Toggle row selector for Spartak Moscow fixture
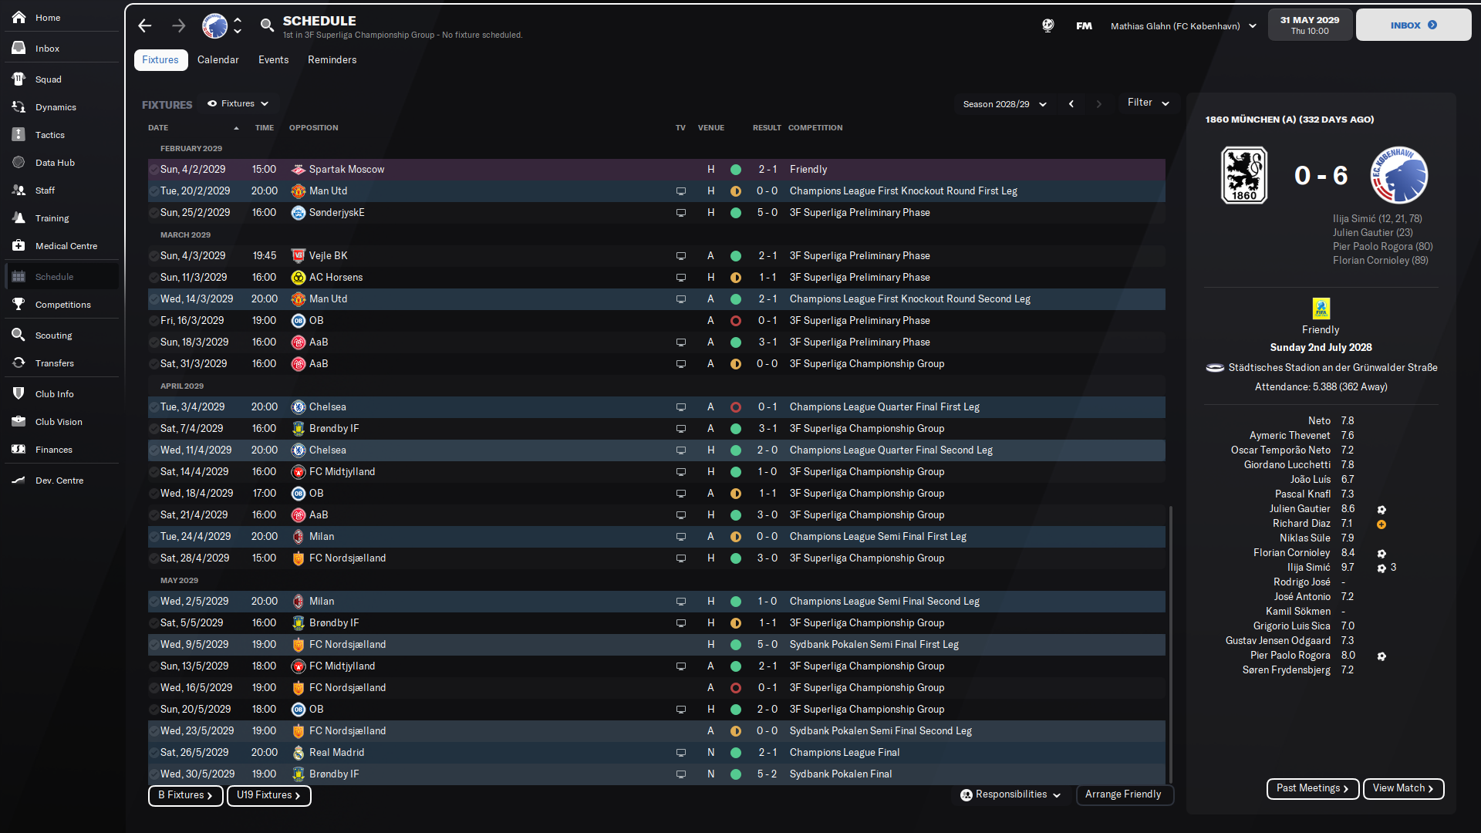This screenshot has width=1481, height=833. click(x=153, y=170)
